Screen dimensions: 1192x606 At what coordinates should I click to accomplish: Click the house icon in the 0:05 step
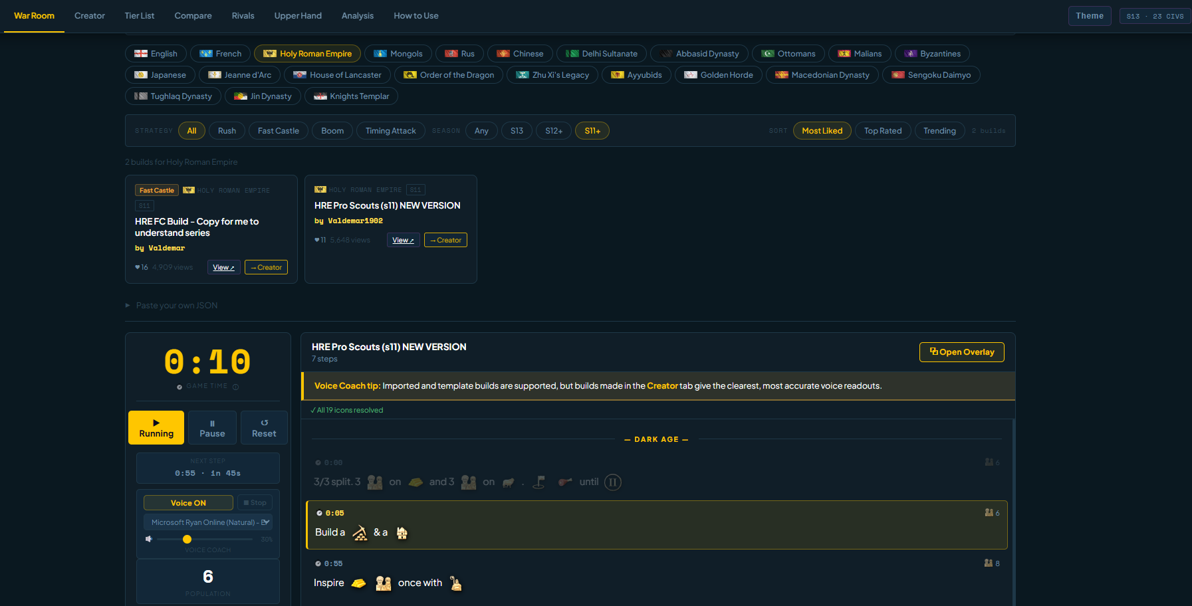(x=402, y=533)
